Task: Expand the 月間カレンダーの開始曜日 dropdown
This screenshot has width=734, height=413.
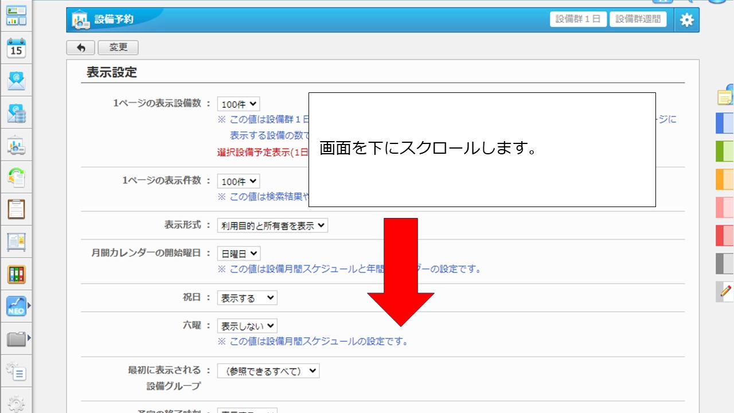Action: [x=238, y=254]
